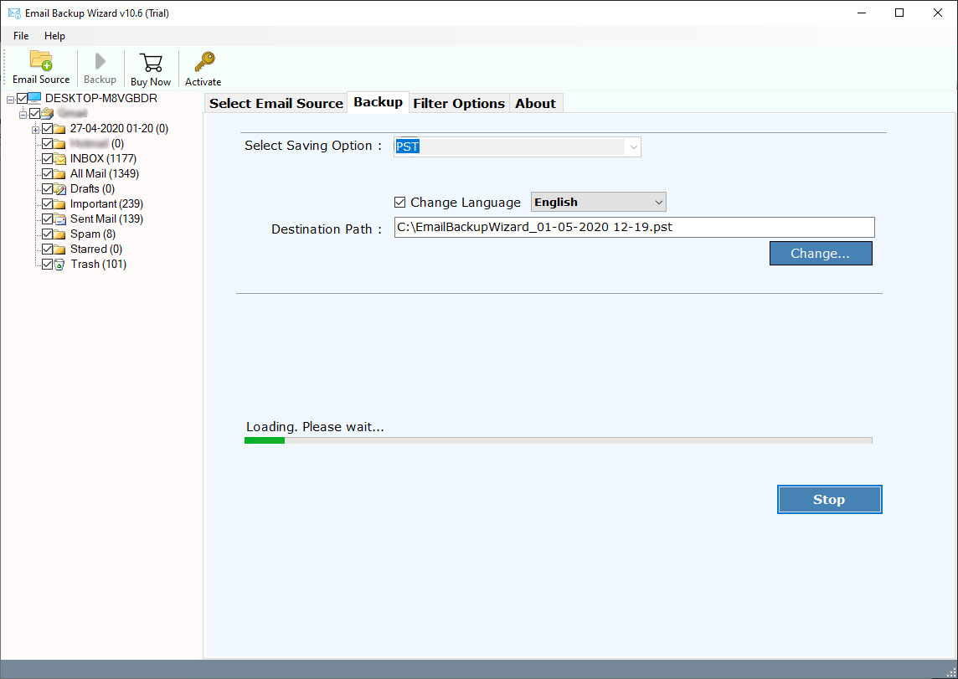Open the File menu

pyautogui.click(x=21, y=36)
